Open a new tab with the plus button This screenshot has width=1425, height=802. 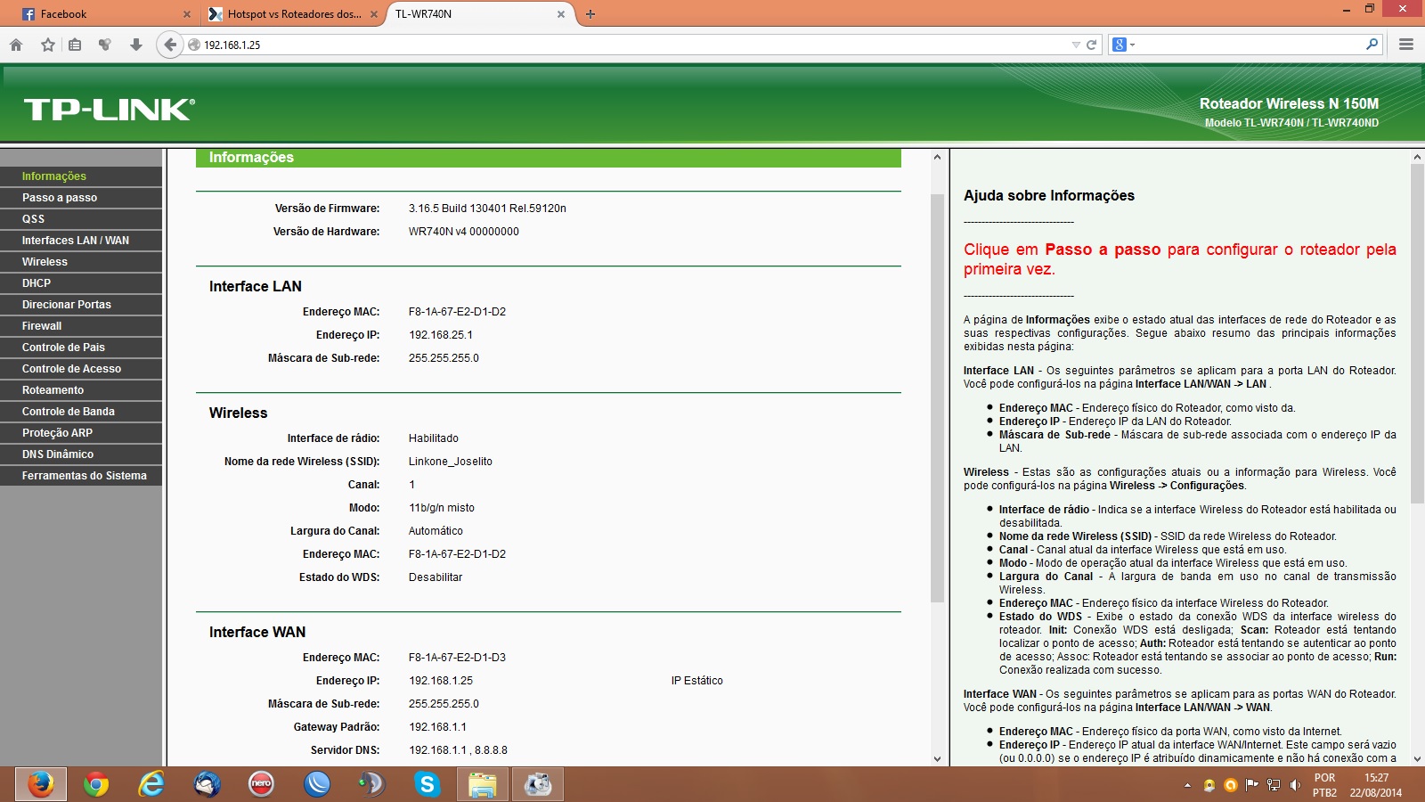tap(590, 14)
